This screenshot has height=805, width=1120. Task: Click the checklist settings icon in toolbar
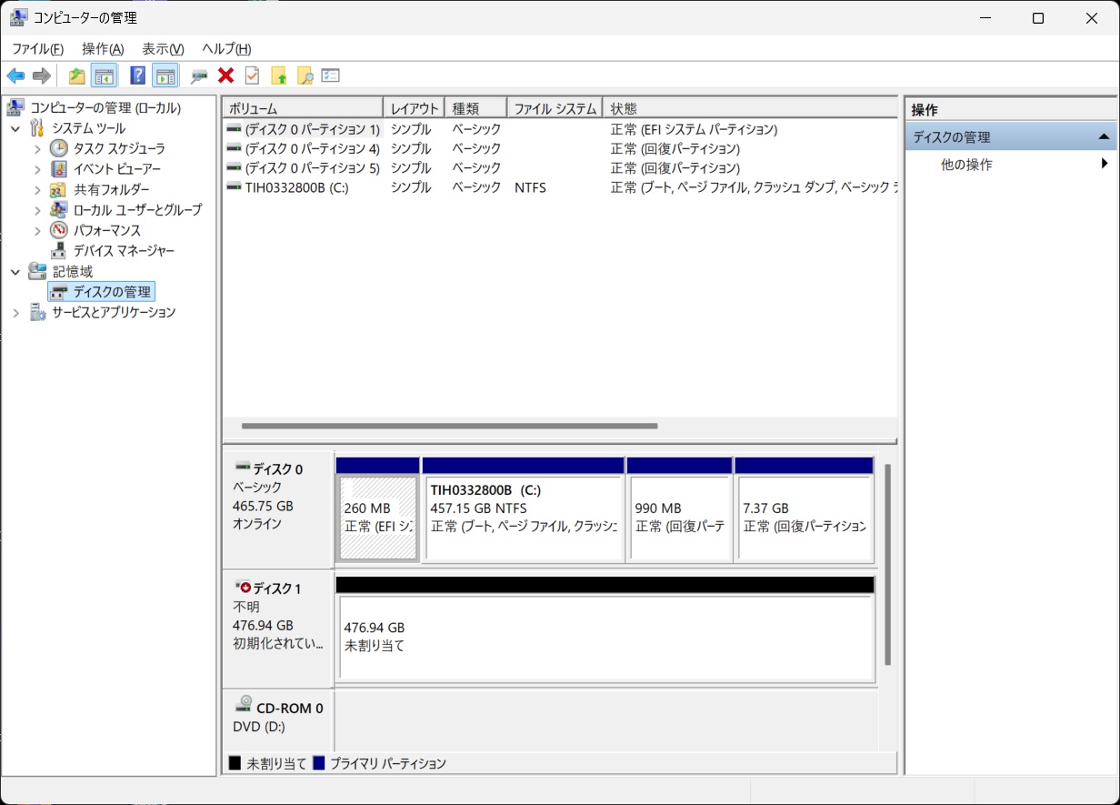pyautogui.click(x=331, y=75)
